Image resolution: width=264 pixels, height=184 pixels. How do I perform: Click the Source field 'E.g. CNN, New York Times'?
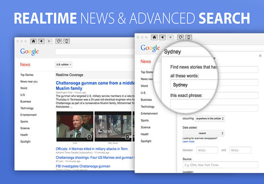(220, 165)
